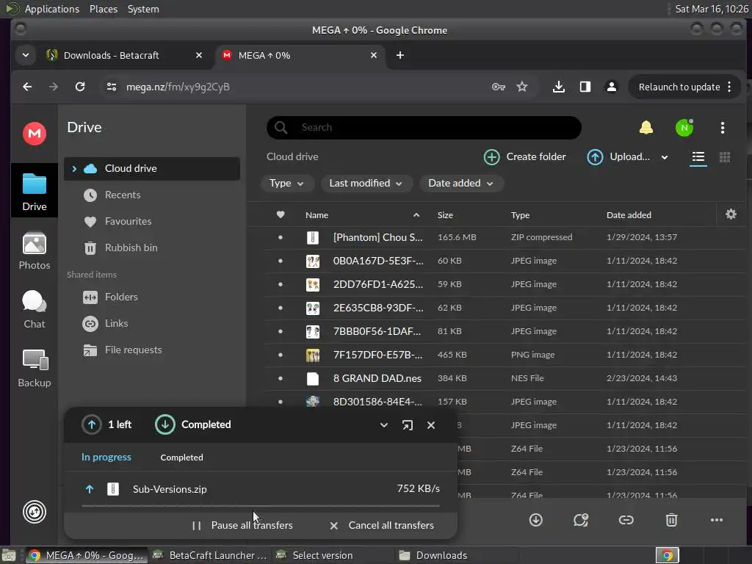Click the MEGA logo icon

(x=35, y=134)
